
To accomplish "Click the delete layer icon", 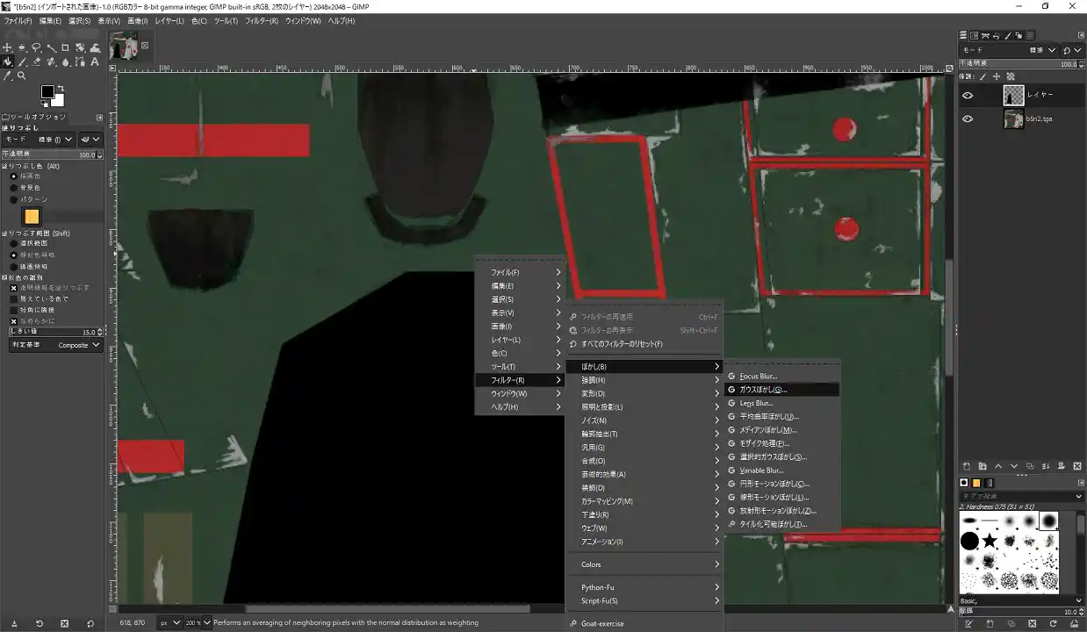I will click(x=1076, y=466).
